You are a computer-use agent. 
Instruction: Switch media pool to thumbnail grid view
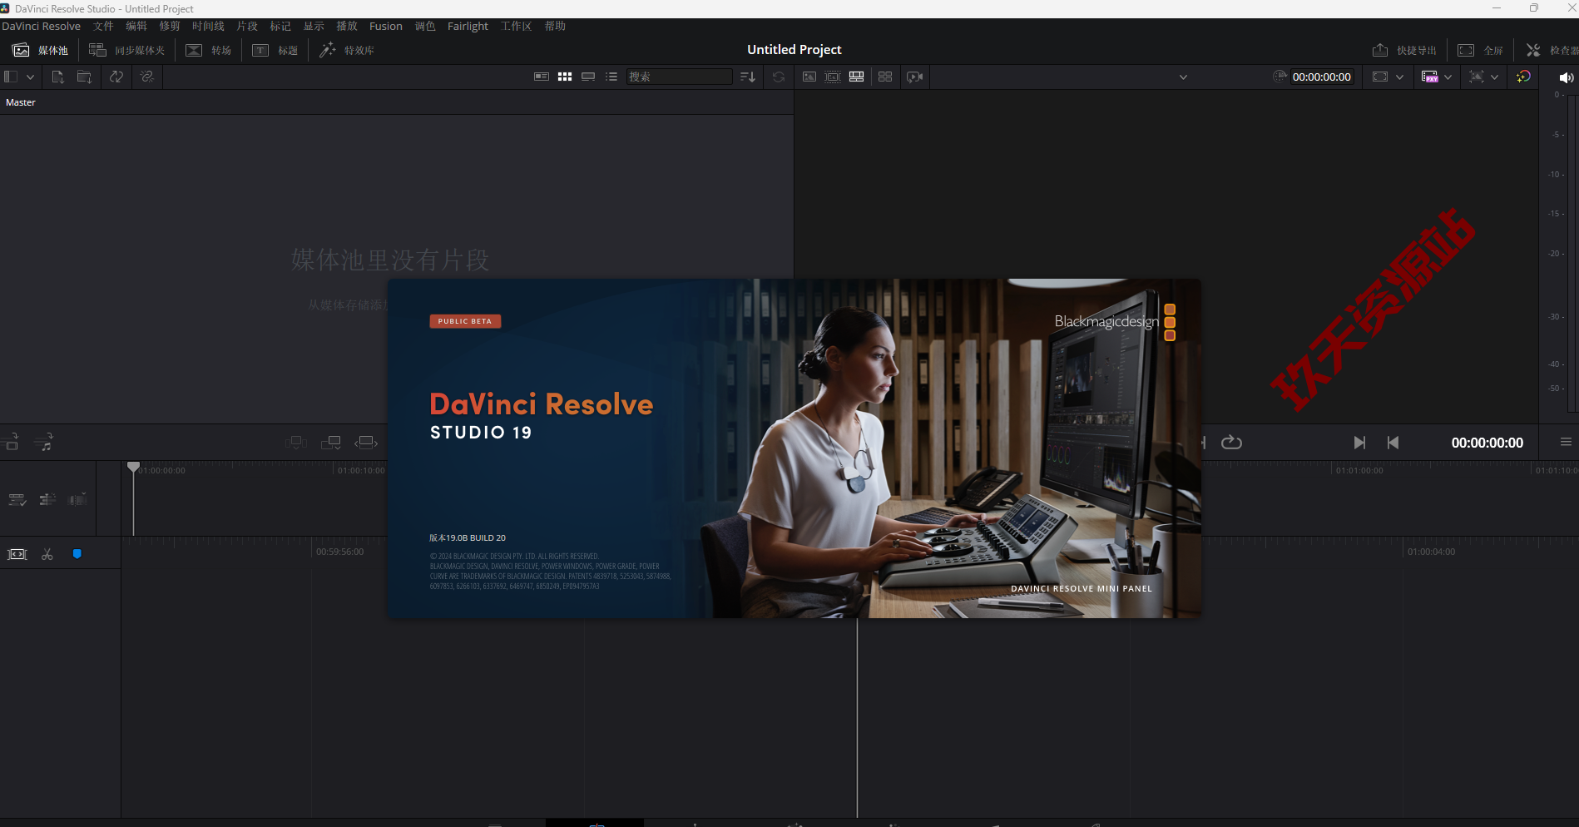point(565,77)
